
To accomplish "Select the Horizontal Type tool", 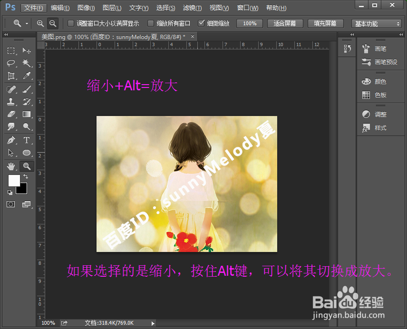I will point(27,140).
